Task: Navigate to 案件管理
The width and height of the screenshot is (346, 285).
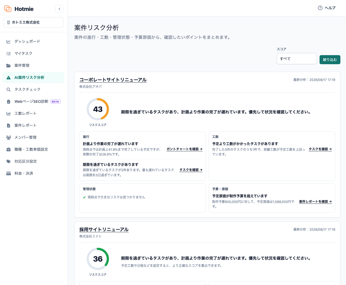Action: pyautogui.click(x=33, y=66)
